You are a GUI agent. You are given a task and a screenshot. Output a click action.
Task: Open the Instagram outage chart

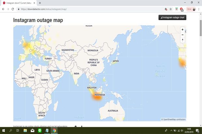(x=172, y=18)
